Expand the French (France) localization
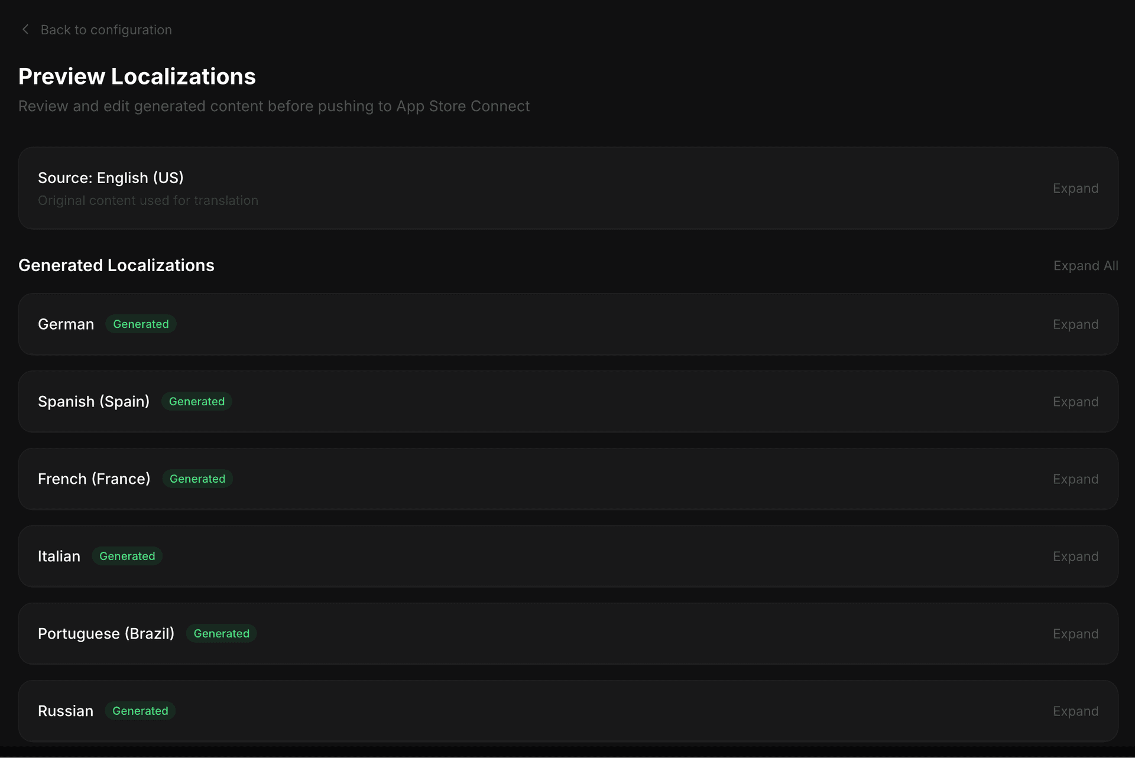The width and height of the screenshot is (1135, 758). (x=1075, y=479)
